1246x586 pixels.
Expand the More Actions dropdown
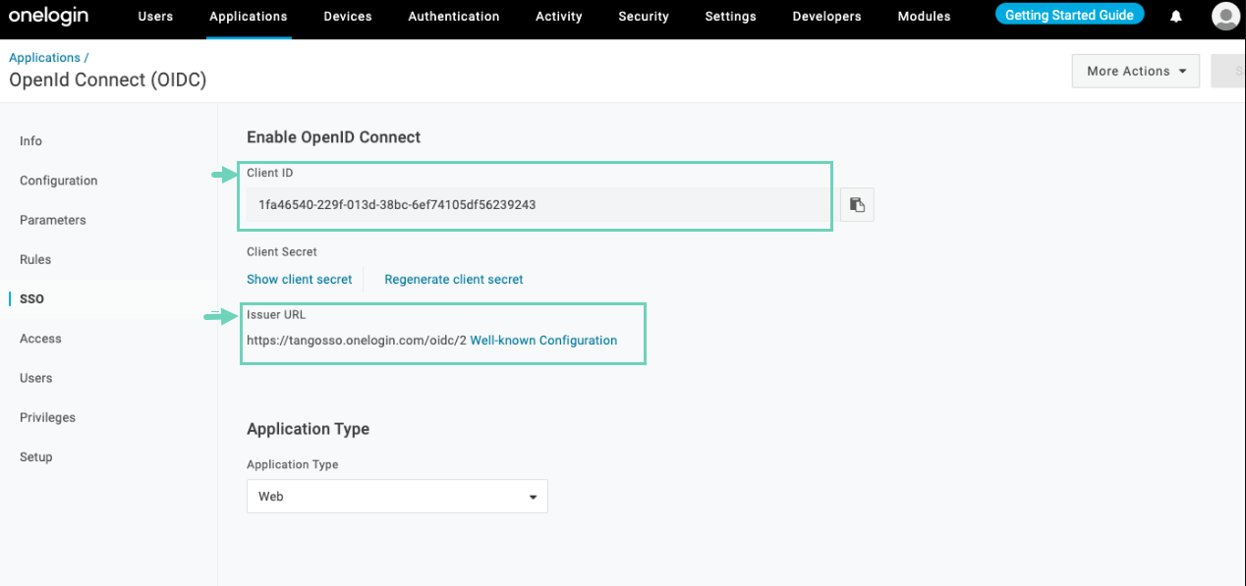click(1135, 71)
